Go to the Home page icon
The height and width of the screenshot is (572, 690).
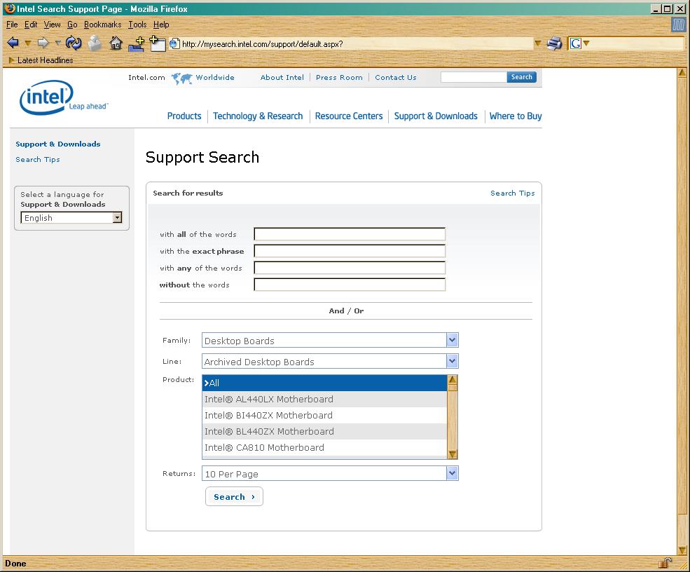pyautogui.click(x=116, y=43)
